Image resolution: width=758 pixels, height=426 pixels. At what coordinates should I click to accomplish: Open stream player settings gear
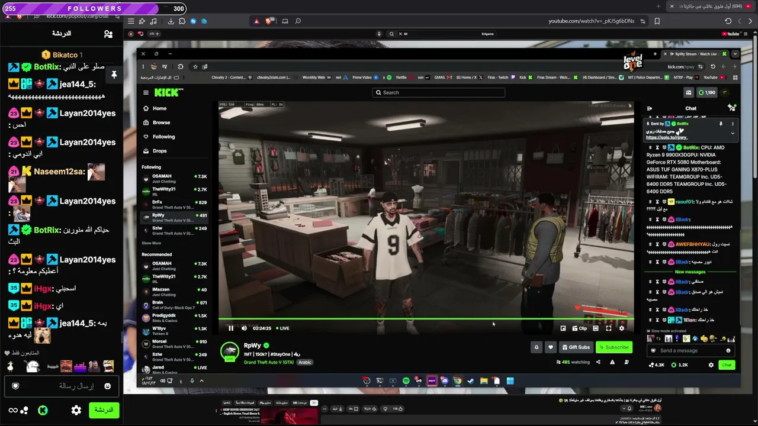tap(621, 328)
